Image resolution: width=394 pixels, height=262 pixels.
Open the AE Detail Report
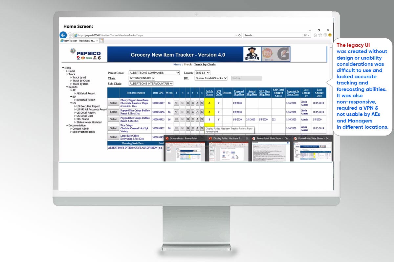coord(86,94)
